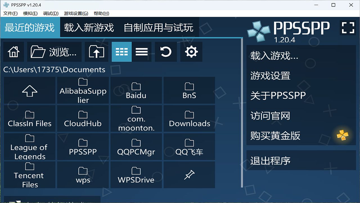360x203 pixels.
Task: Switch to grid view layout
Action: click(x=121, y=52)
